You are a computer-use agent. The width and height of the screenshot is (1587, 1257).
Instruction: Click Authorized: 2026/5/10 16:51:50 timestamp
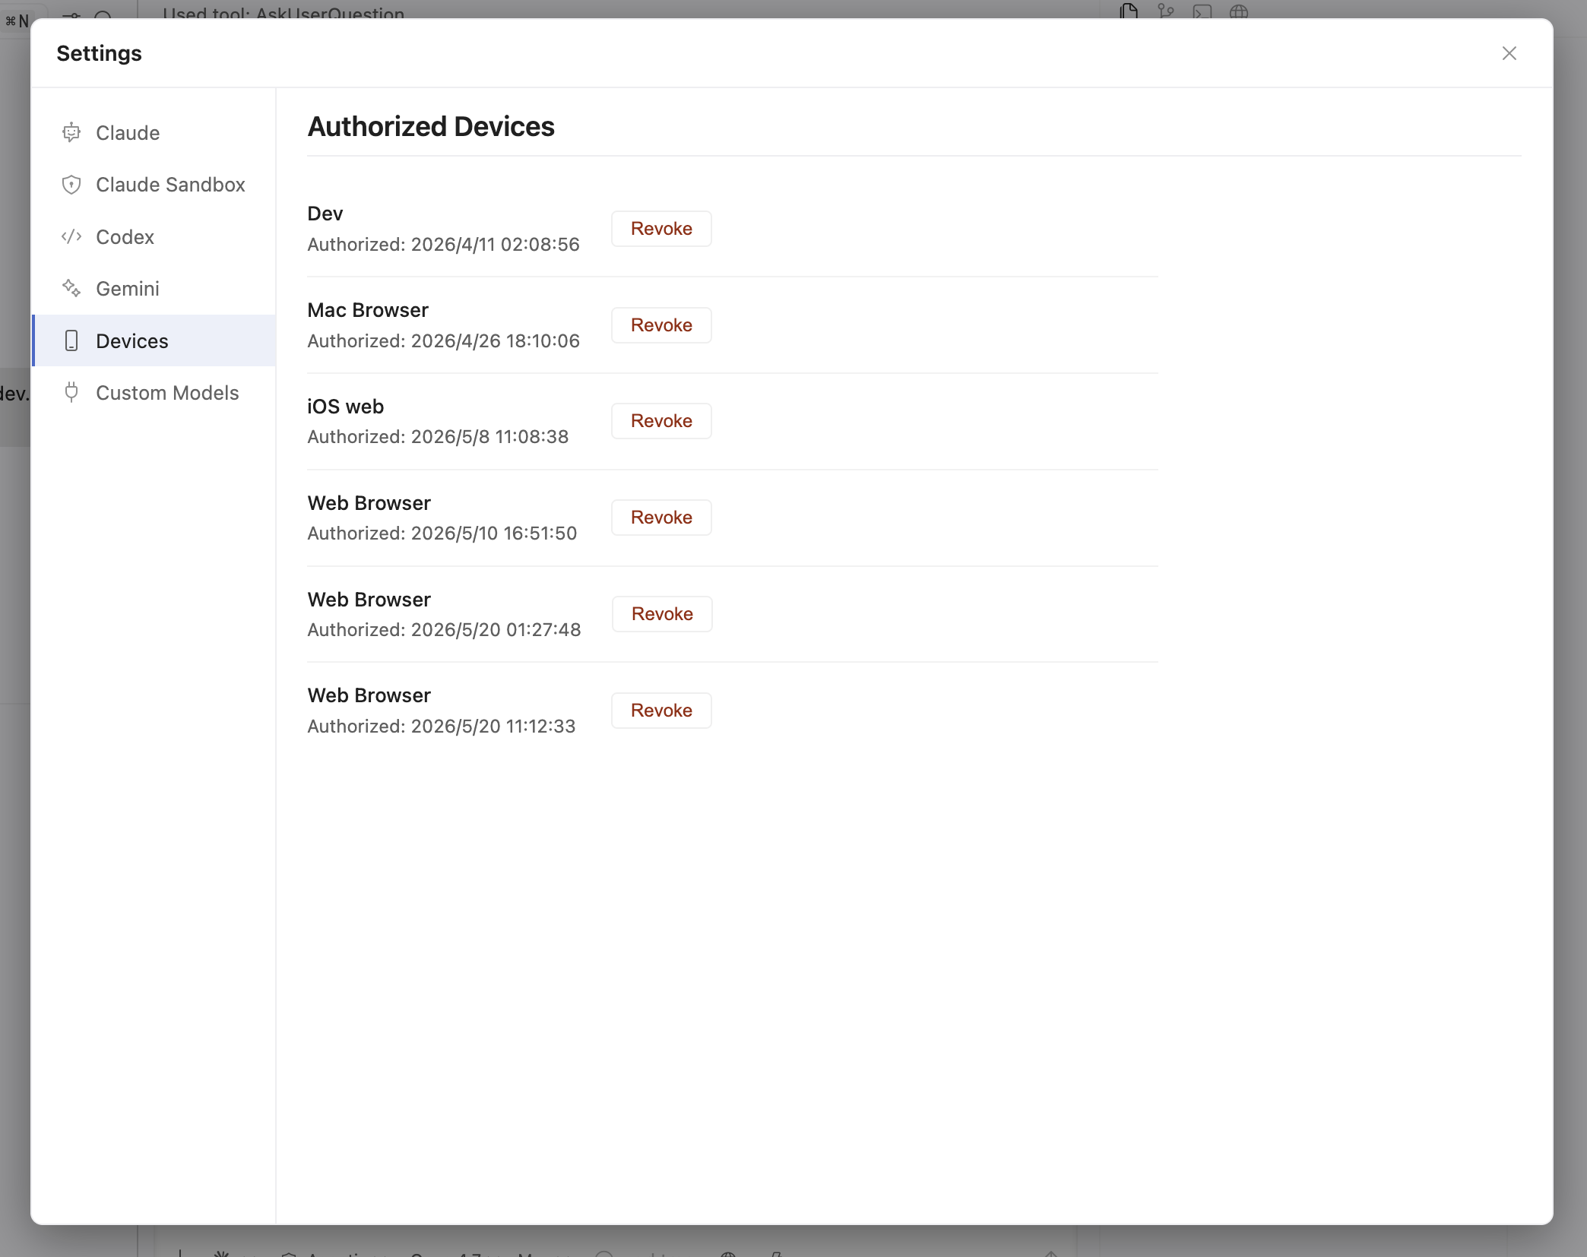click(x=442, y=534)
